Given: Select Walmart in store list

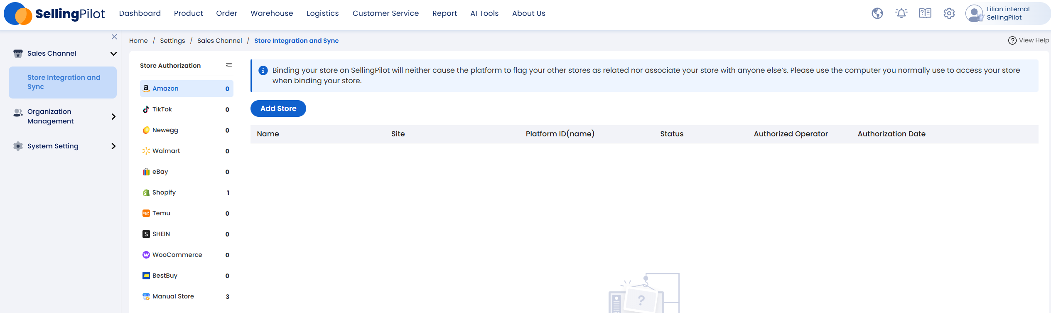Looking at the screenshot, I should click(166, 151).
